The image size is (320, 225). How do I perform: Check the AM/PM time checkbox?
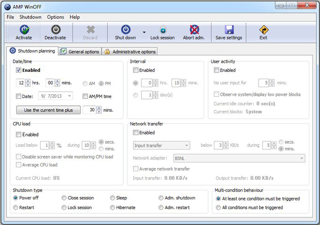(85, 96)
